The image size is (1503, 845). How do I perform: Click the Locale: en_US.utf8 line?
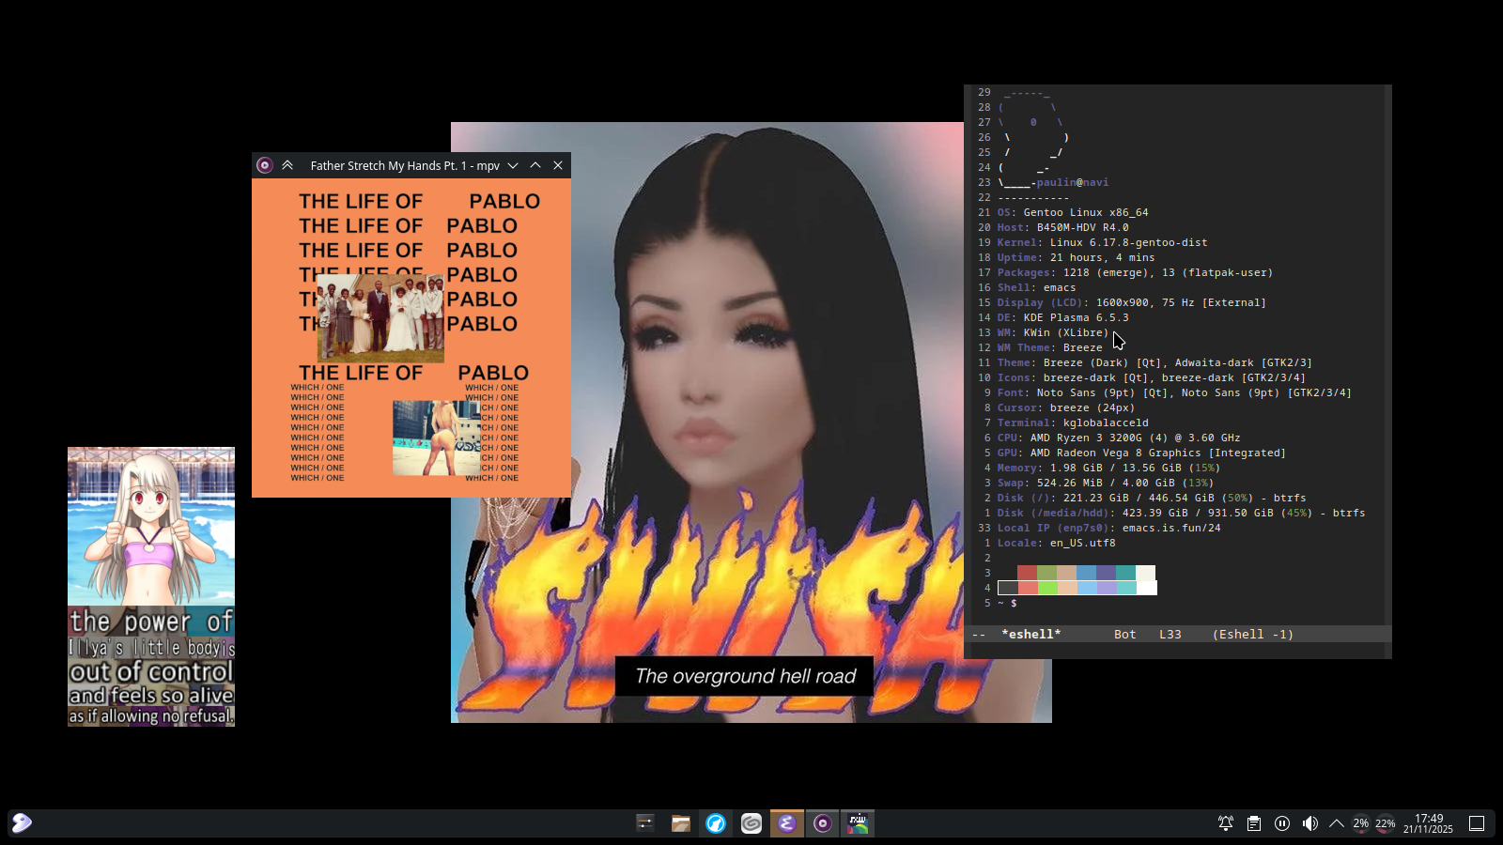pyautogui.click(x=1057, y=543)
